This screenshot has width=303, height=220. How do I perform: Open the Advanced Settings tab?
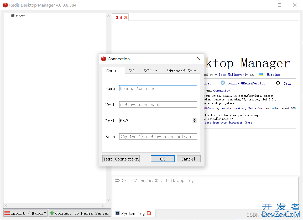181,71
